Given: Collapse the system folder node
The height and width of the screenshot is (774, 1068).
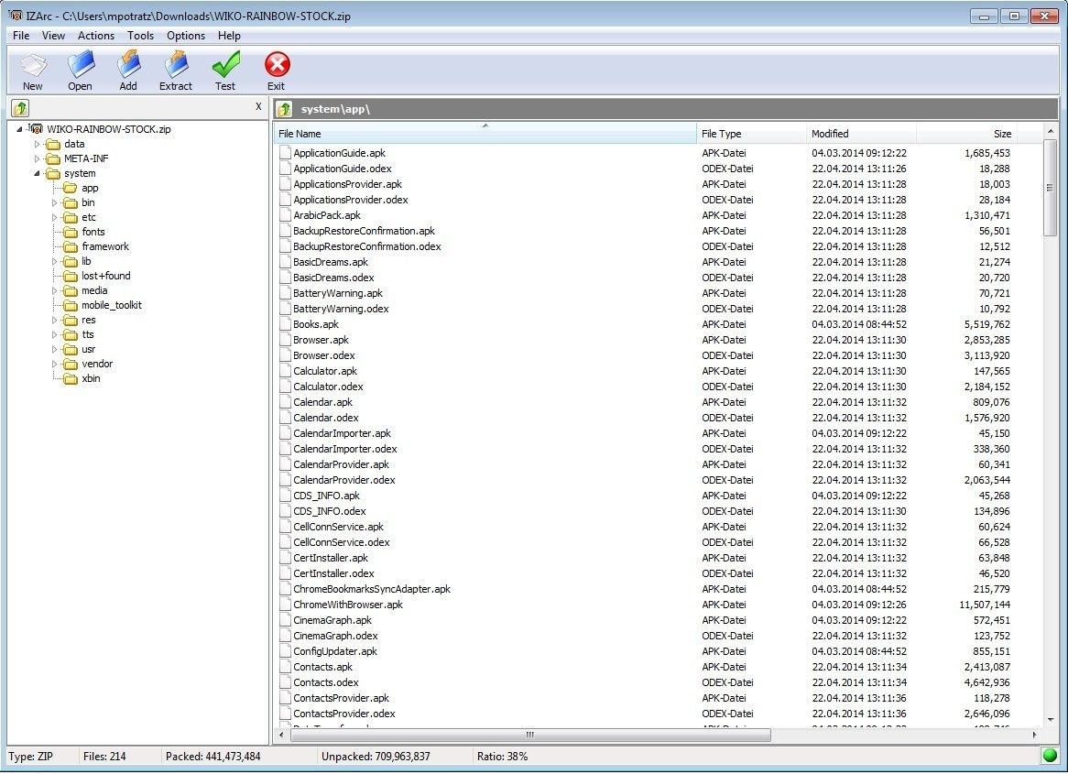Looking at the screenshot, I should tap(37, 174).
